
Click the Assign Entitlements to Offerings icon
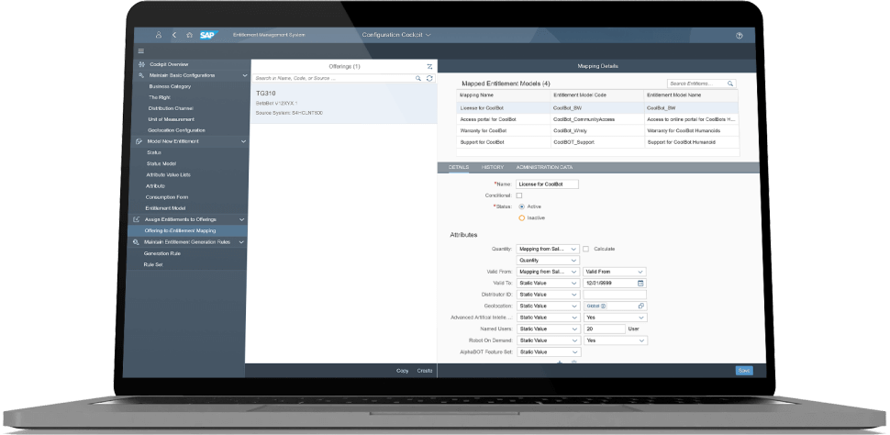136,219
